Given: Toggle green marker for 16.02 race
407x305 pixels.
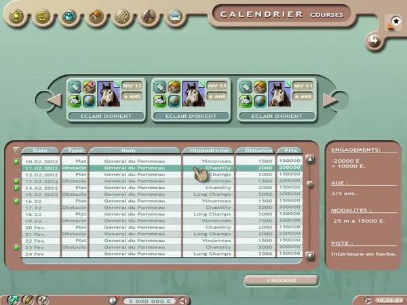Looking at the screenshot, I should coord(16,201).
